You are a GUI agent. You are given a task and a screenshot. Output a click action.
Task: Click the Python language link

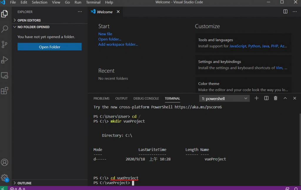[x=254, y=46]
